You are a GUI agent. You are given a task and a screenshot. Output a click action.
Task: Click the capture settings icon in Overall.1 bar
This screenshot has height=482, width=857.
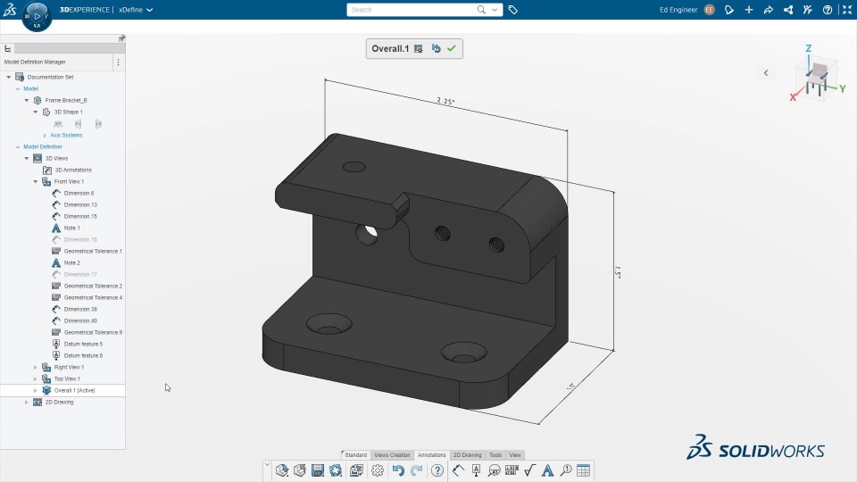pos(419,48)
